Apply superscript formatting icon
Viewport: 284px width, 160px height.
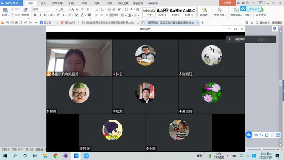(58, 15)
